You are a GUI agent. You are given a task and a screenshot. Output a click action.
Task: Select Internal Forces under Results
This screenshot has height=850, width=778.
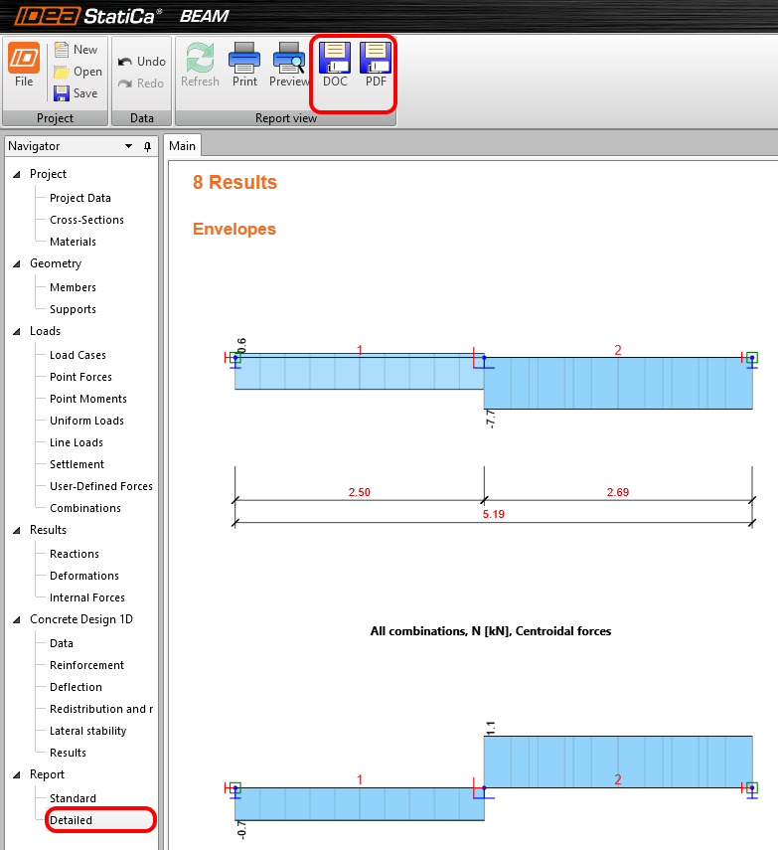87,597
